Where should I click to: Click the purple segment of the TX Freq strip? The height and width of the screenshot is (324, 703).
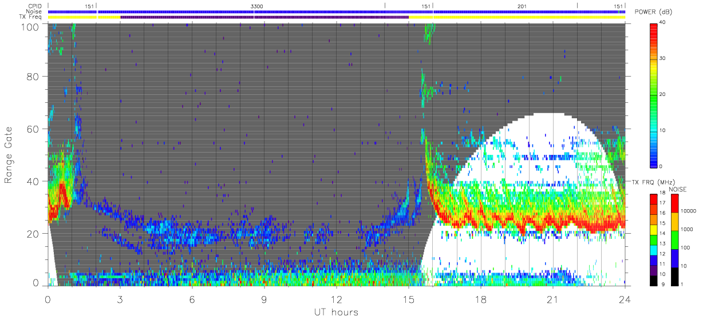pyautogui.click(x=264, y=17)
